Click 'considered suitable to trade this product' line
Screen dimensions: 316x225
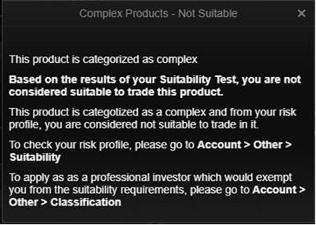click(x=116, y=92)
